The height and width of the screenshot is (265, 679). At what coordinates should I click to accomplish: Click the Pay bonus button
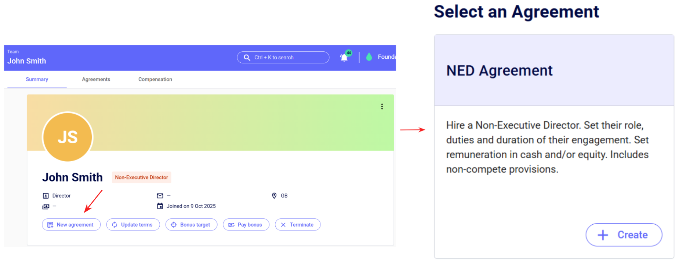coord(246,225)
